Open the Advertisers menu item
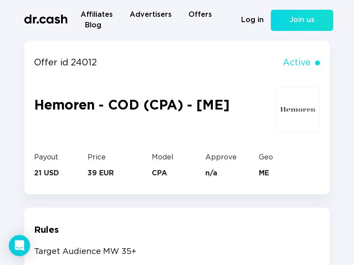The image size is (354, 265). tap(150, 14)
